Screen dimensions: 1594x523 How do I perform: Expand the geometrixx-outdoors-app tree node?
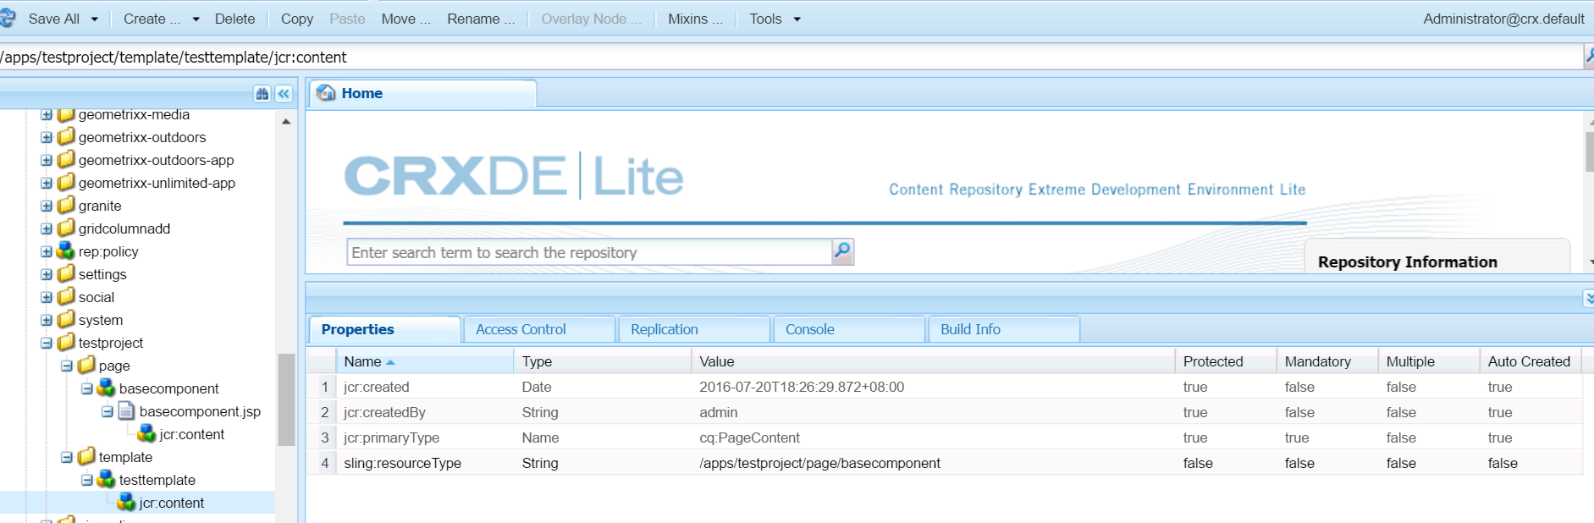click(x=47, y=160)
